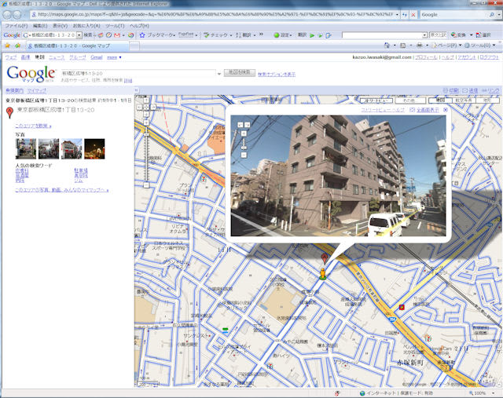Pan the map right with the arrow button
The width and height of the screenshot is (503, 398).
(x=152, y=108)
